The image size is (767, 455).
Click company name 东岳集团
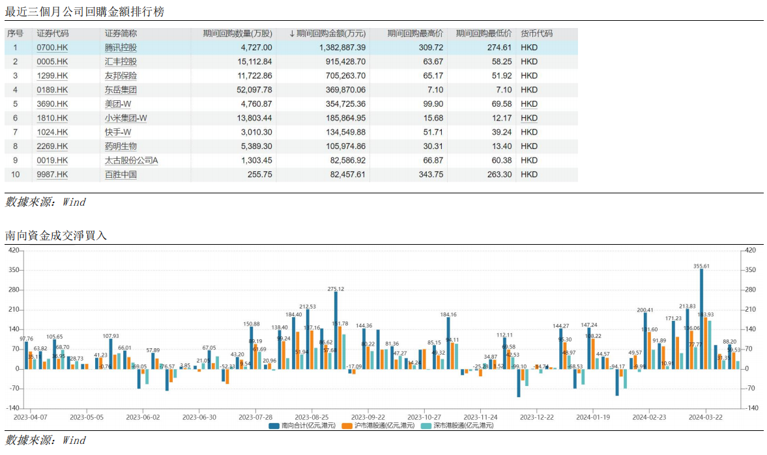(121, 90)
